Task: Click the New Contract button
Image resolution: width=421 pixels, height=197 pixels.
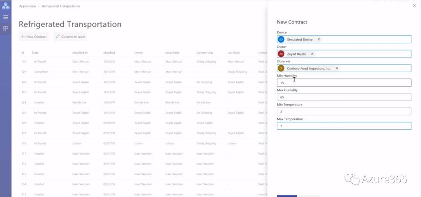Action: pyautogui.click(x=34, y=37)
